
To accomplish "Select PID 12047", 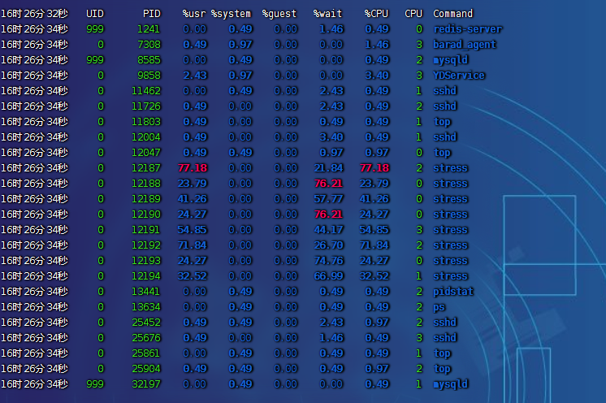I will point(145,153).
